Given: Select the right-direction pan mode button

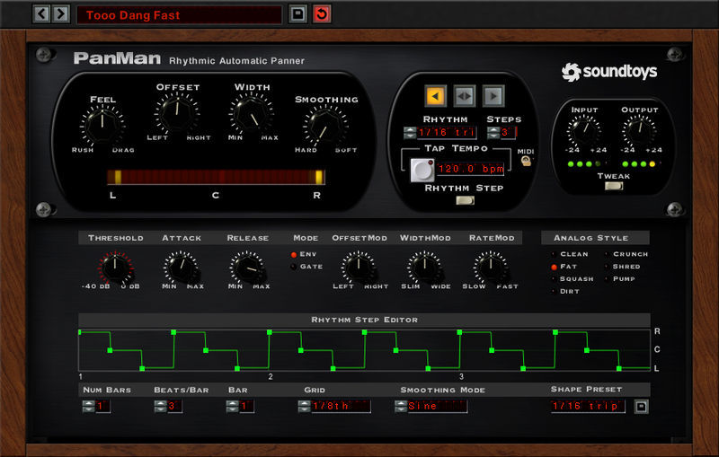Looking at the screenshot, I should click(493, 96).
